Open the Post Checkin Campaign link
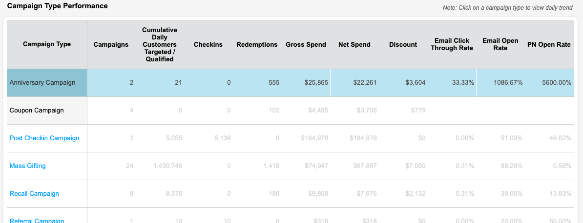 [x=44, y=138]
